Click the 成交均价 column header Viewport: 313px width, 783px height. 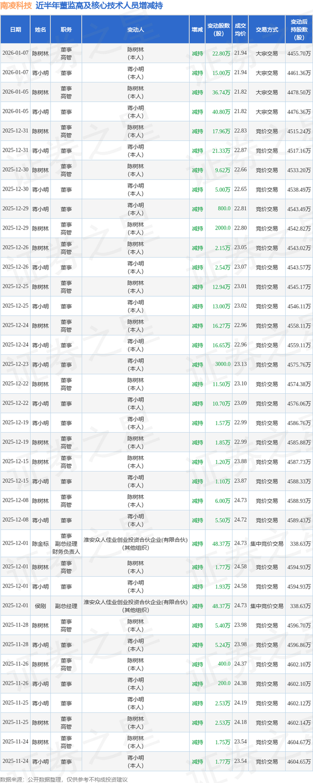coord(241,30)
